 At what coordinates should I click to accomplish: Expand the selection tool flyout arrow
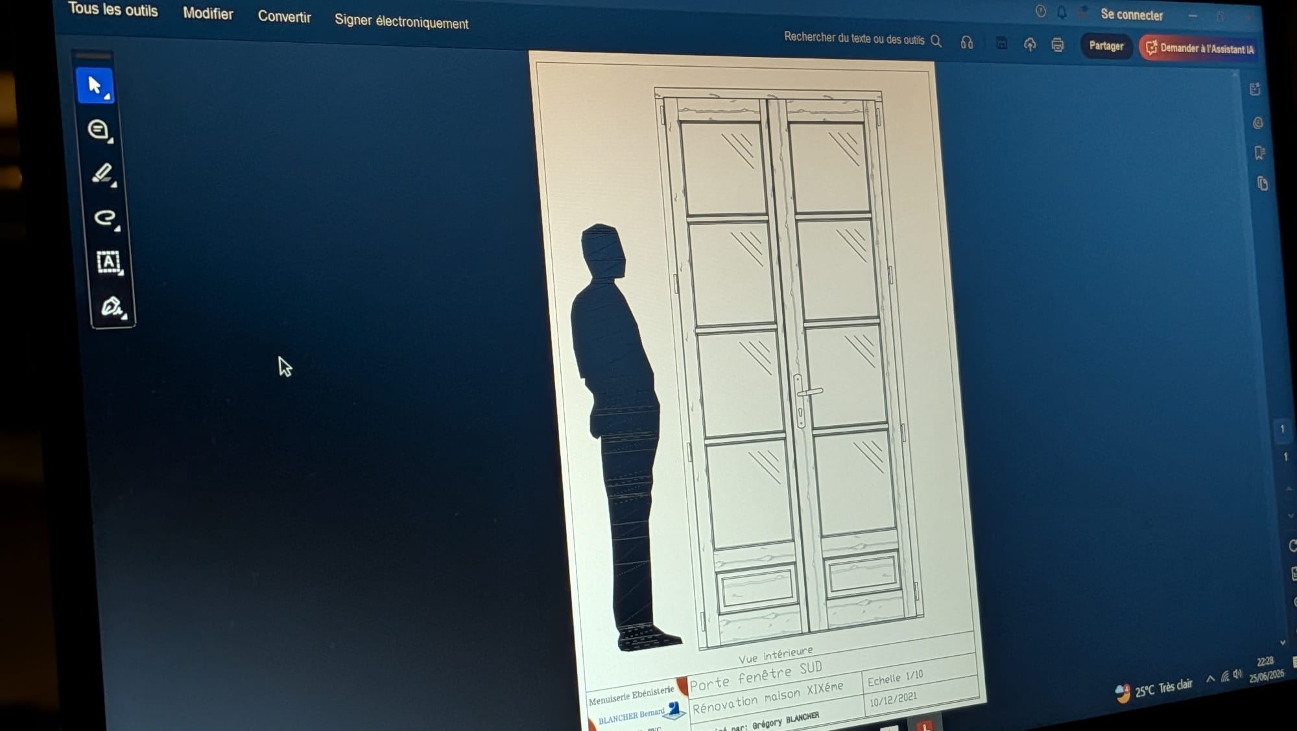click(x=108, y=97)
